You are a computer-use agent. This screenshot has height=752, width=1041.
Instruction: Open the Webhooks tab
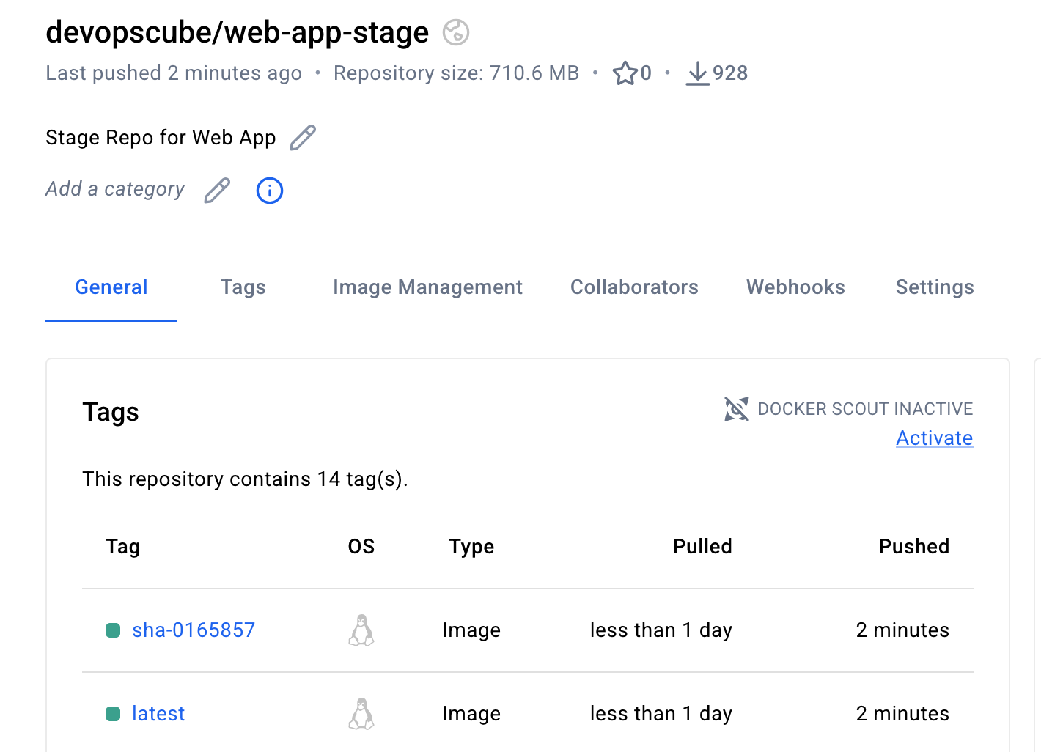[x=795, y=287]
